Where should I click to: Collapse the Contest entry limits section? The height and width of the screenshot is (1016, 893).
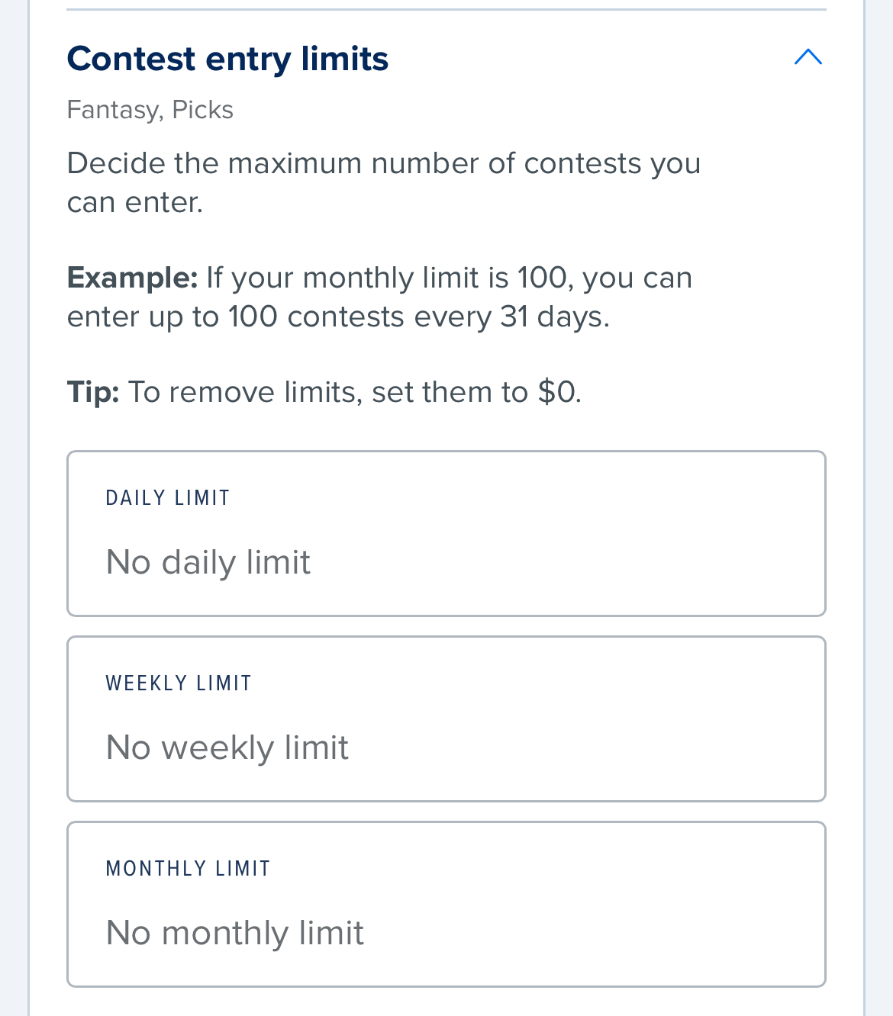click(x=808, y=56)
